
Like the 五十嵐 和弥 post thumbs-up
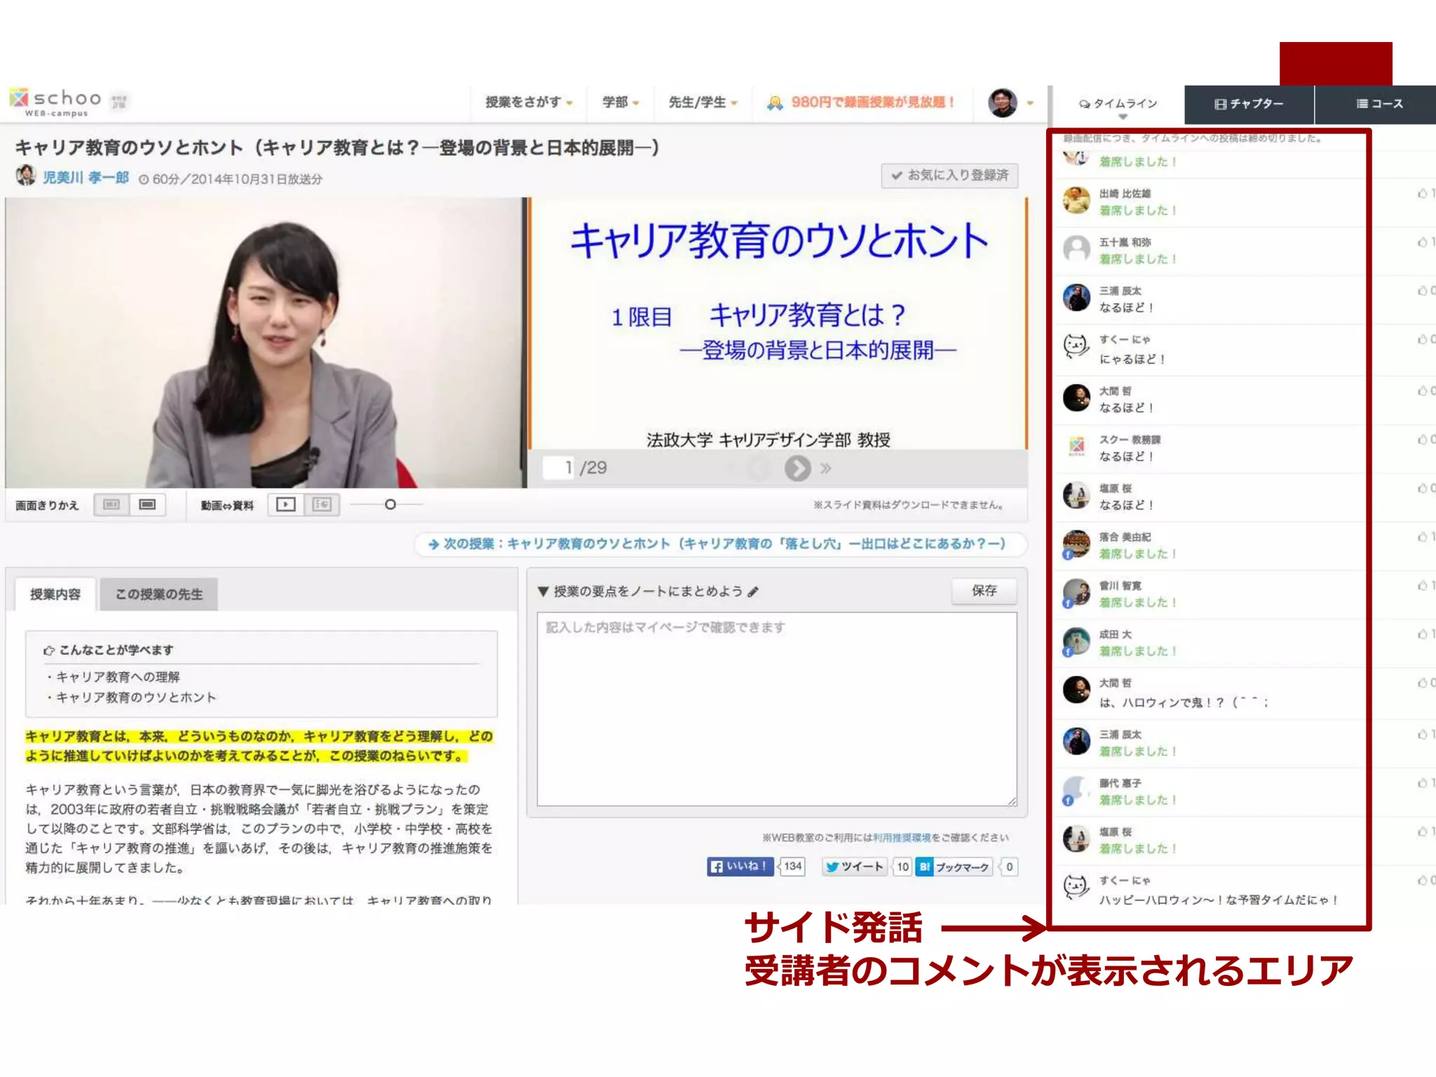1423,242
